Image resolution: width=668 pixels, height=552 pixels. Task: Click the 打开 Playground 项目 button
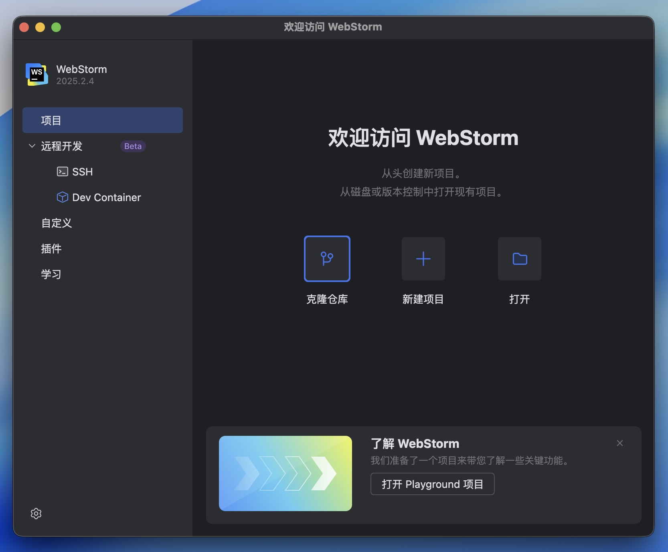(x=432, y=484)
